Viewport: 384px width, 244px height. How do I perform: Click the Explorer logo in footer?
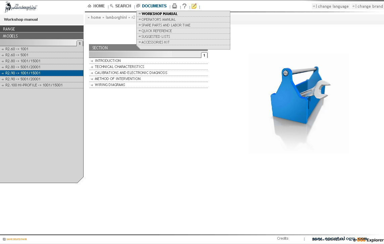tap(369, 240)
